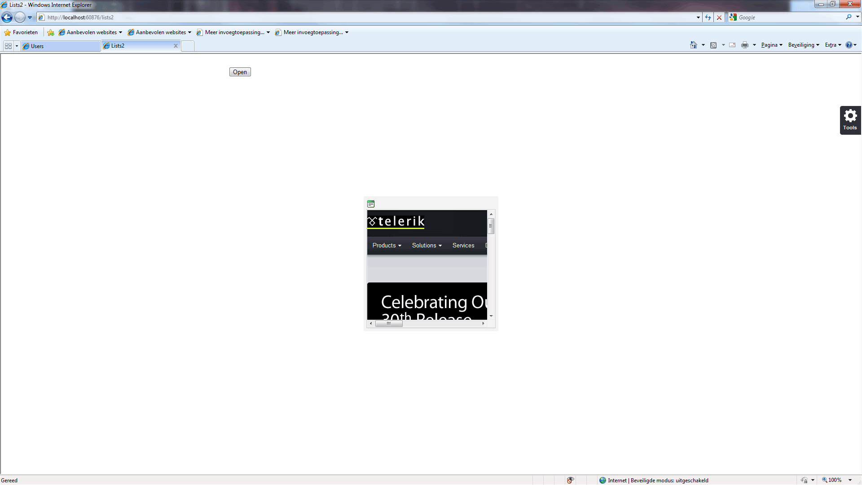Click the Help question mark icon
The width and height of the screenshot is (862, 485).
click(x=849, y=45)
